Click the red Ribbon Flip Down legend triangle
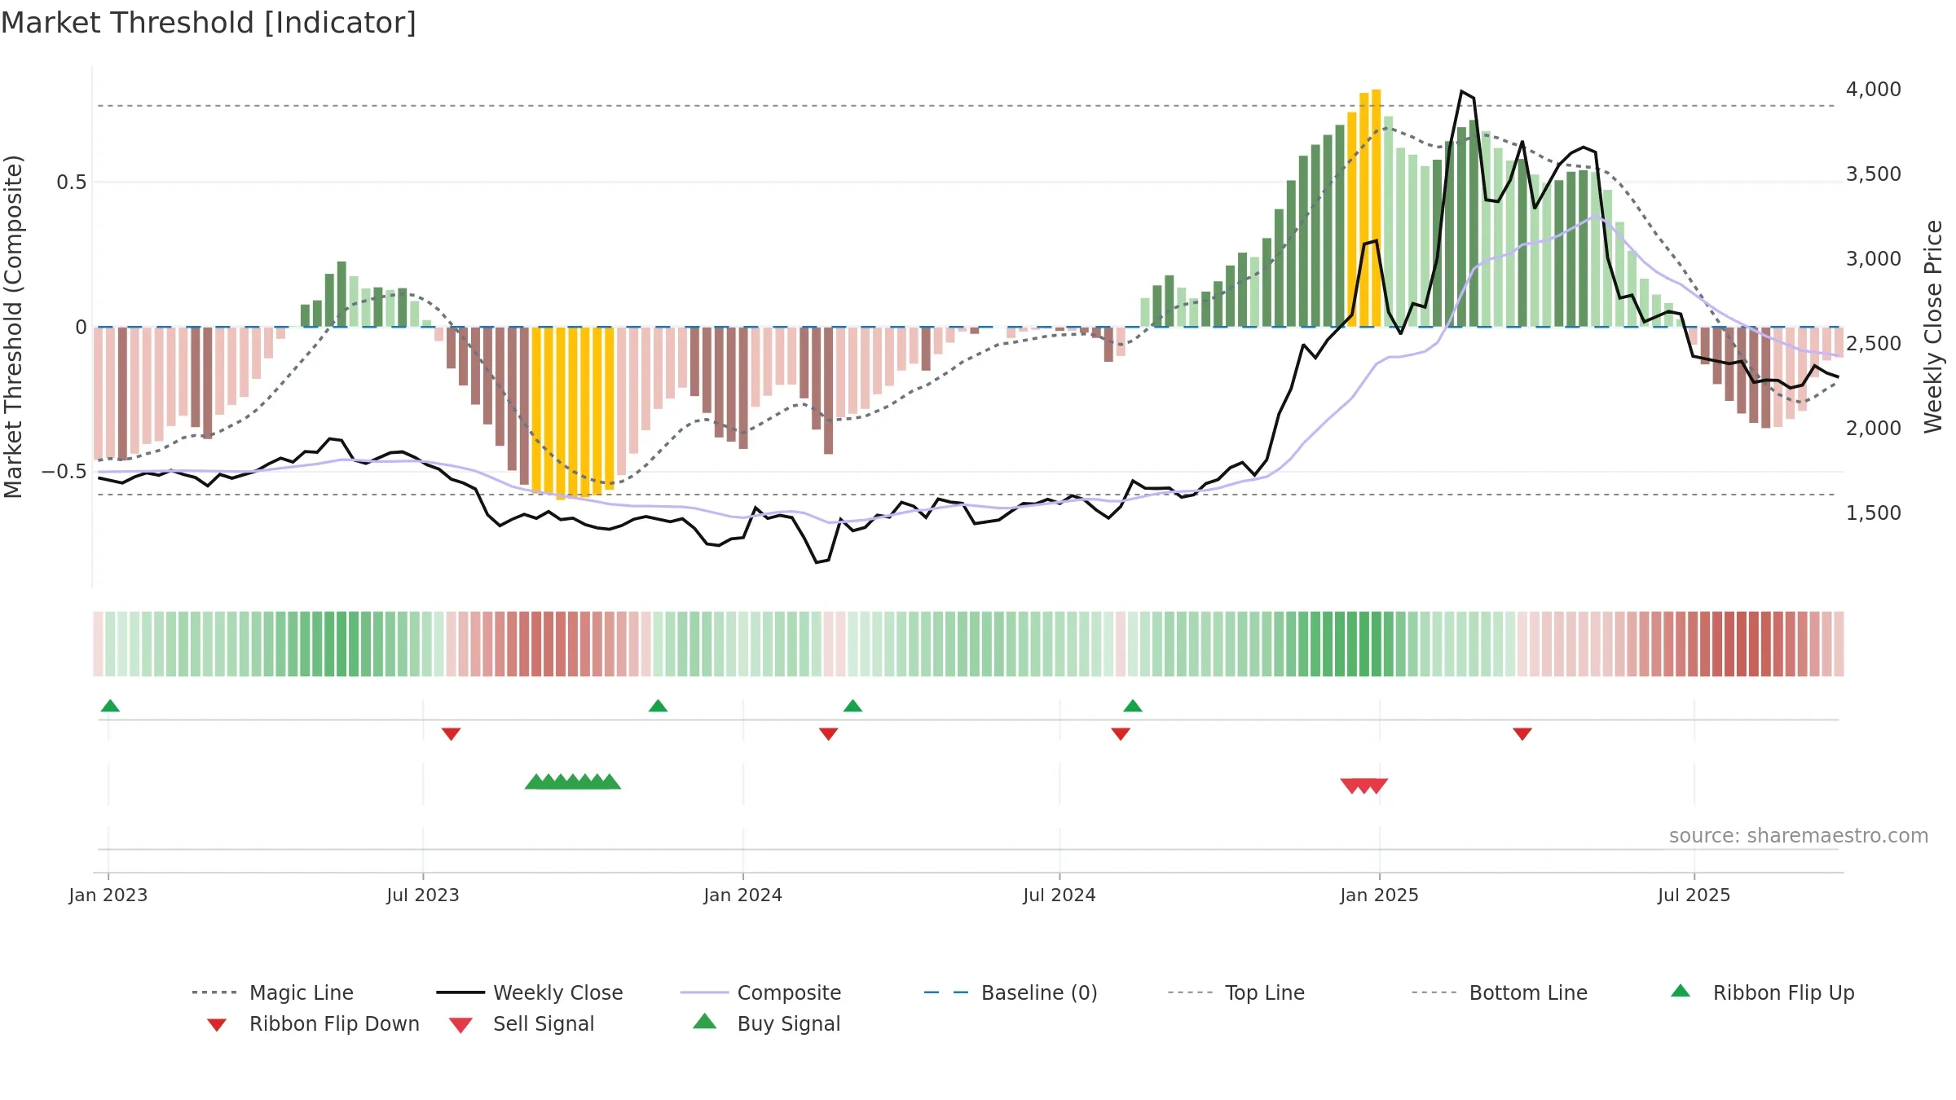This screenshot has width=1956, height=1100. click(x=217, y=1025)
